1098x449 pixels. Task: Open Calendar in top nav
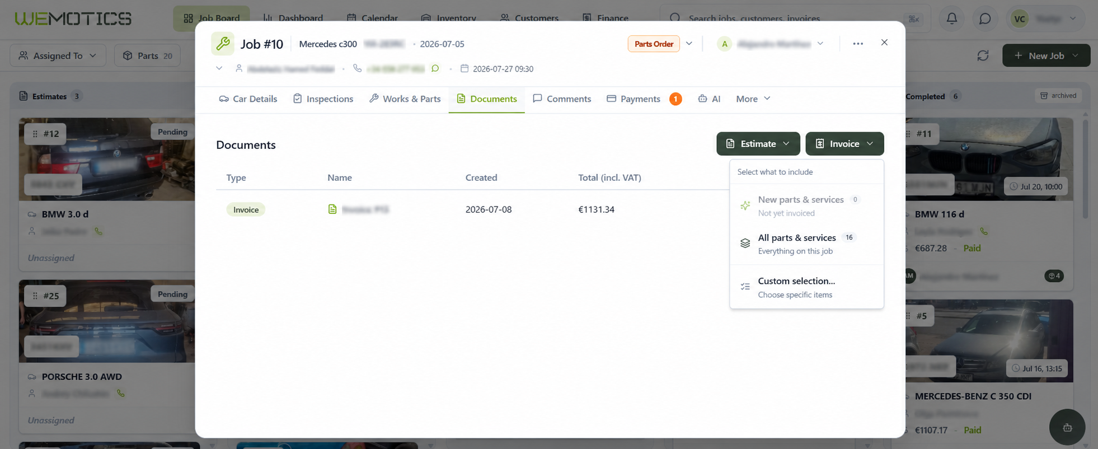[372, 18]
